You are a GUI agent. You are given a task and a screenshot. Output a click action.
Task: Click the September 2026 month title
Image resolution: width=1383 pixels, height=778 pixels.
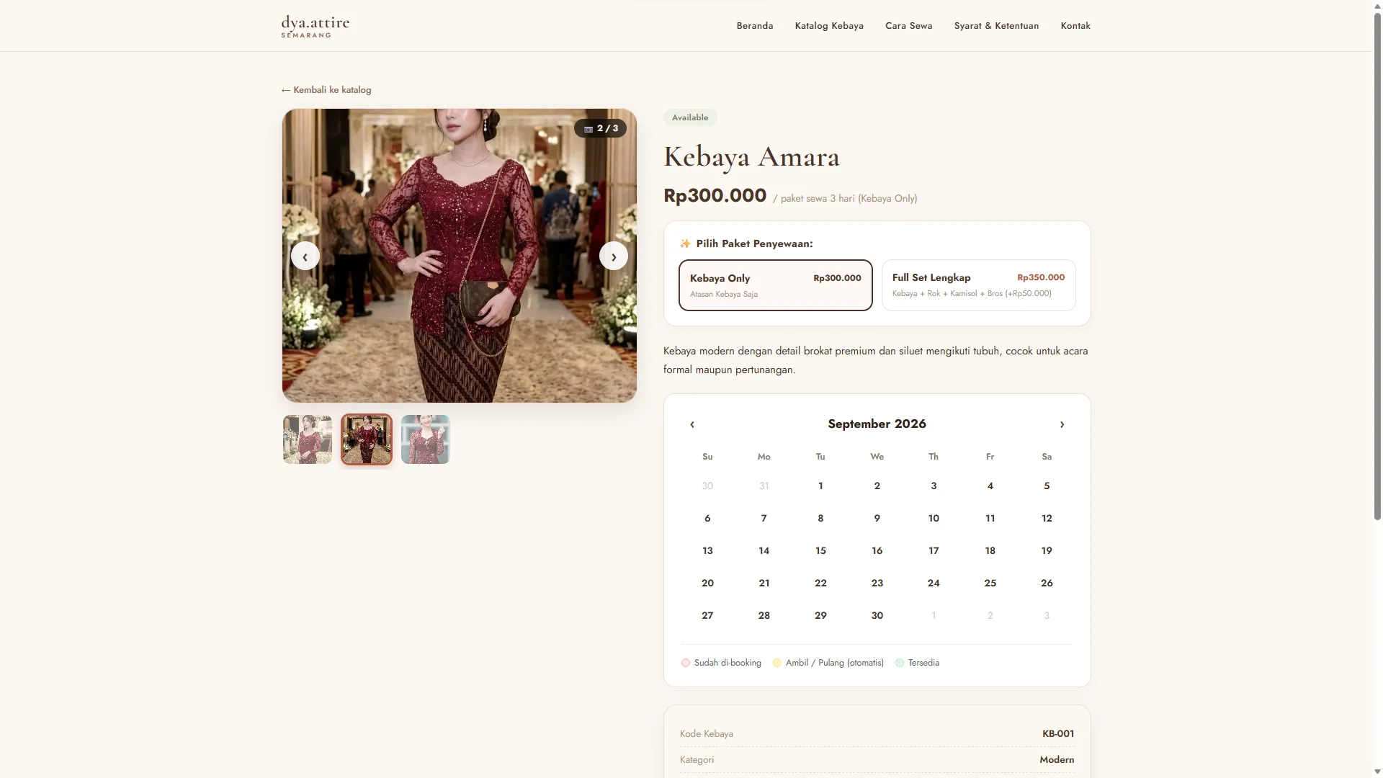click(877, 424)
